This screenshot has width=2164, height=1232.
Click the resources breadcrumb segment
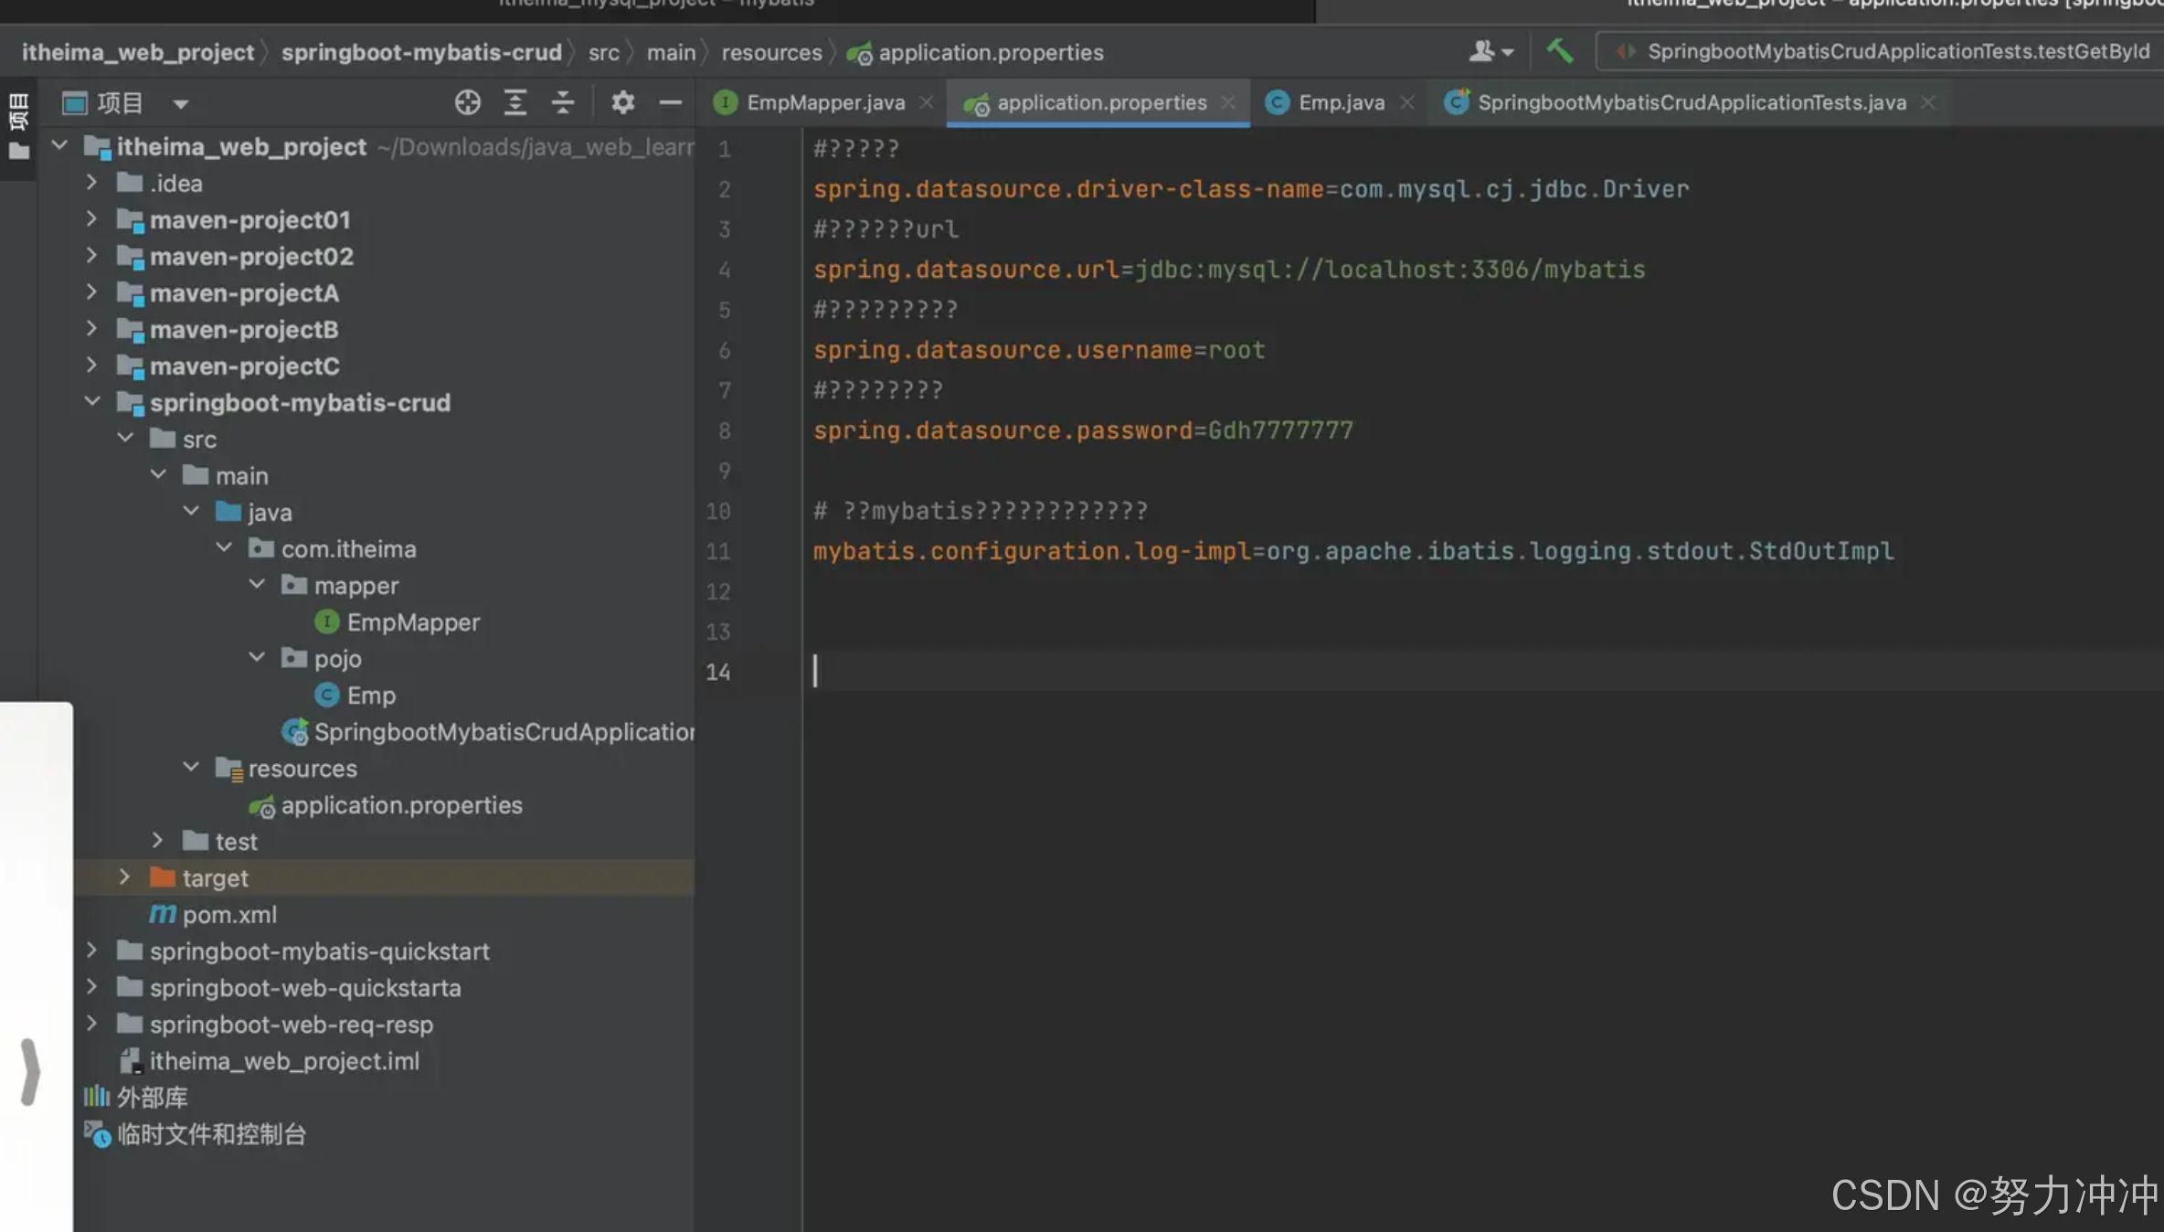pyautogui.click(x=771, y=52)
